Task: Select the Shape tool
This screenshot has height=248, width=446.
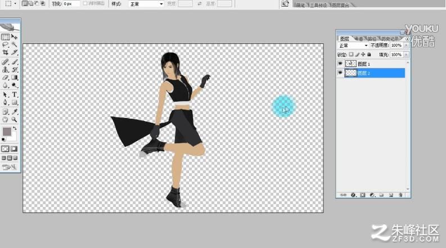Action: (x=14, y=102)
